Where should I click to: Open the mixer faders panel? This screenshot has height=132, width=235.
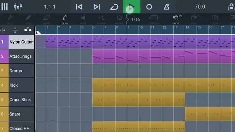[x=18, y=7]
